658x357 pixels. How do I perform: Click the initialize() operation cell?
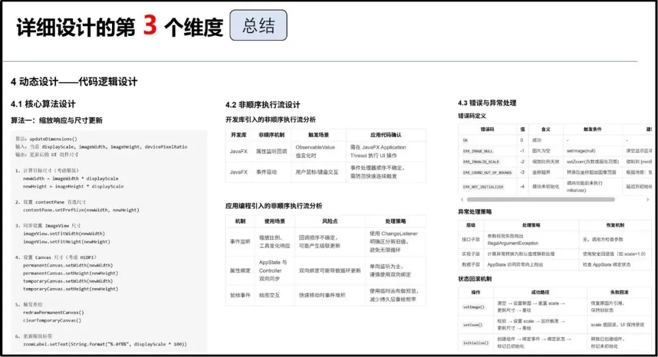point(475,343)
